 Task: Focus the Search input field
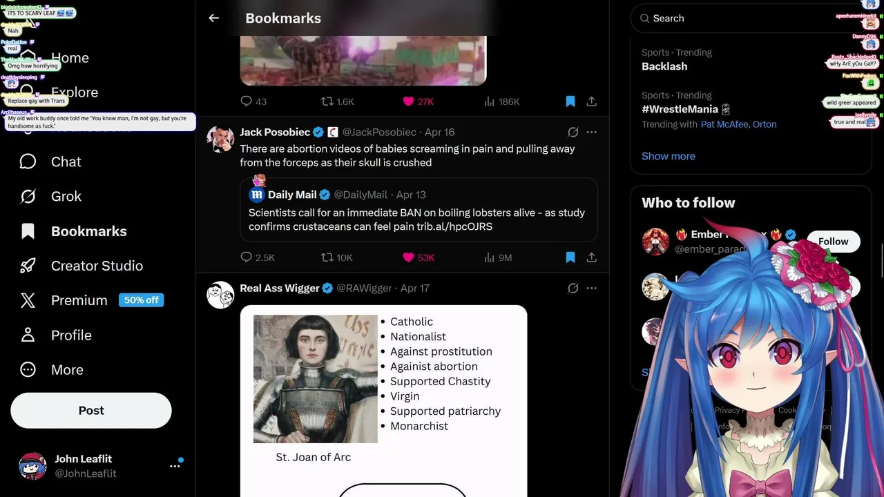(746, 19)
